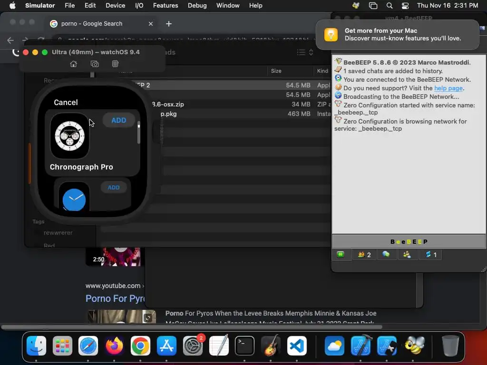This screenshot has height=365, width=487.
Task: Sort Finder files by Kind column
Action: tap(322, 71)
